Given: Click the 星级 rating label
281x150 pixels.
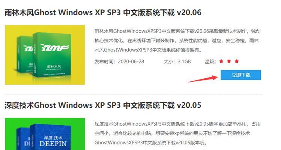Looking at the screenshot, I should (x=210, y=61).
